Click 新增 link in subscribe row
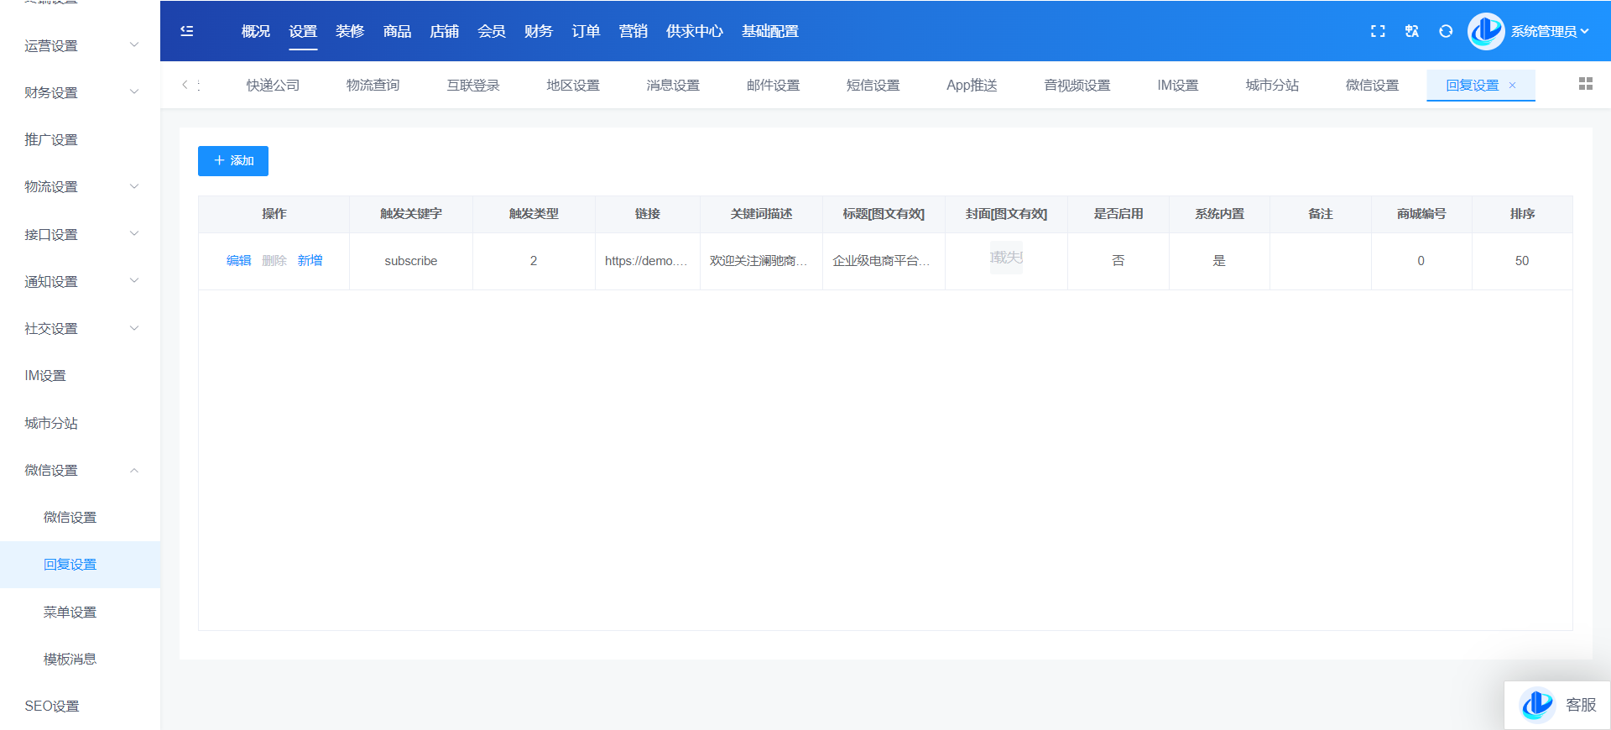 click(x=310, y=261)
